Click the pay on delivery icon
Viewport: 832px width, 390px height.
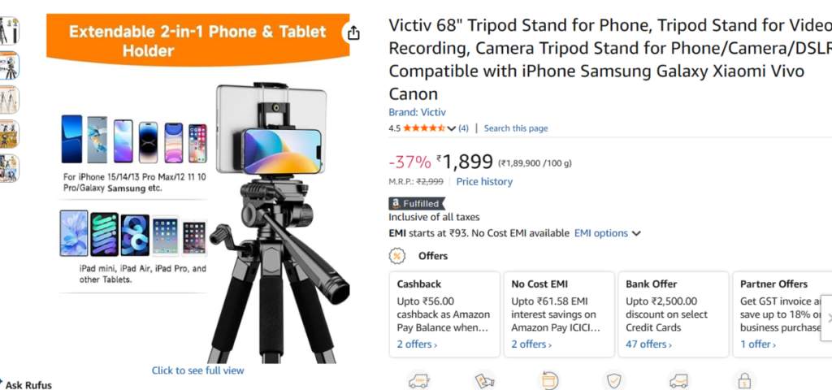(x=485, y=380)
